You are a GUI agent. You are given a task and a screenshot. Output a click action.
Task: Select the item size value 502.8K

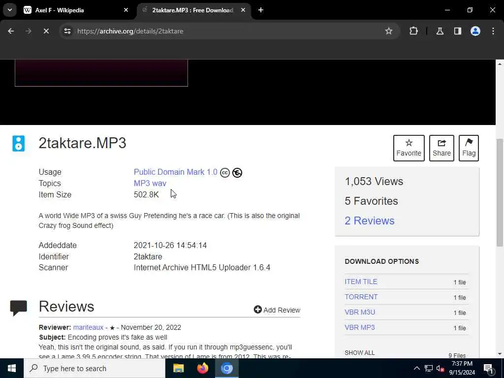click(146, 195)
